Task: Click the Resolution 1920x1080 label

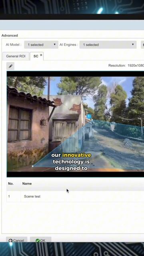Action: click(x=126, y=66)
